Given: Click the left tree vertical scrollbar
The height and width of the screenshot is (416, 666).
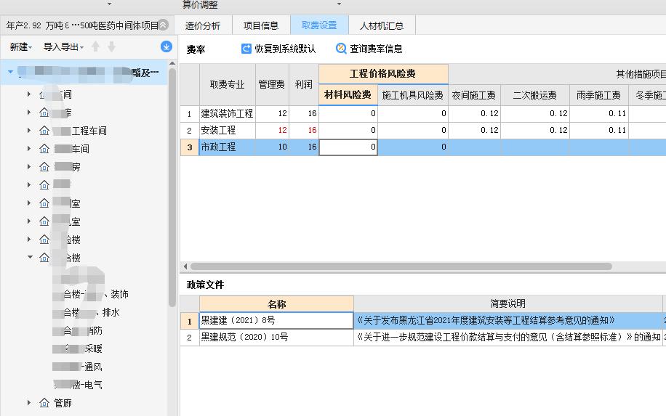Looking at the screenshot, I should (x=172, y=187).
